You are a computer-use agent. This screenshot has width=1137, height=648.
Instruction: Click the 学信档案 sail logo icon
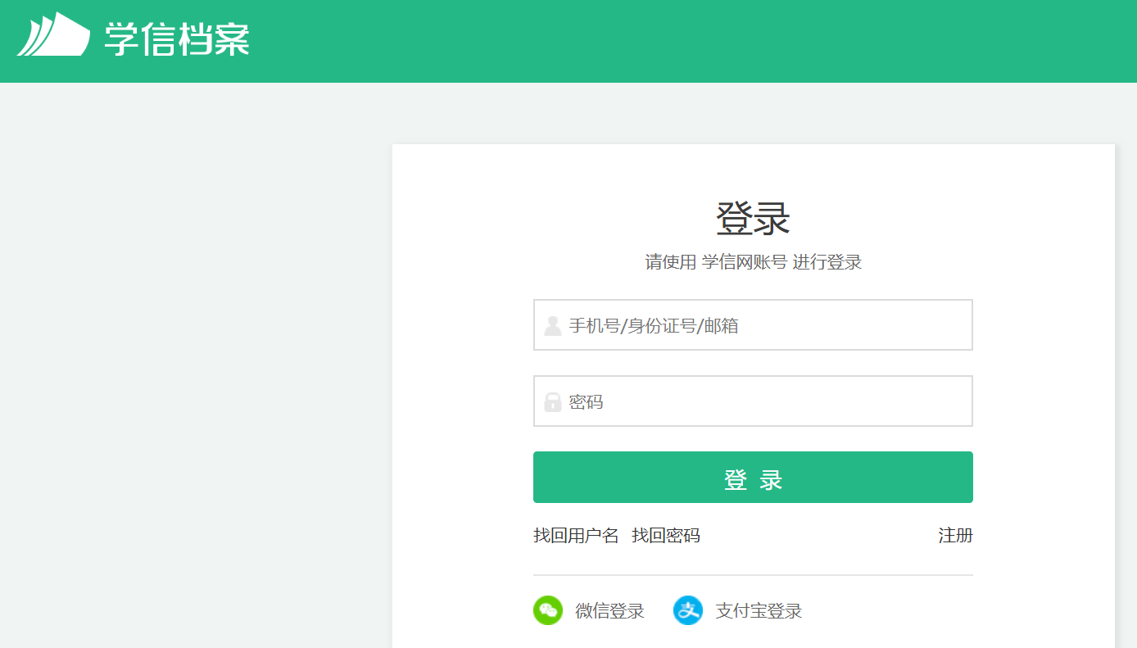click(x=53, y=34)
